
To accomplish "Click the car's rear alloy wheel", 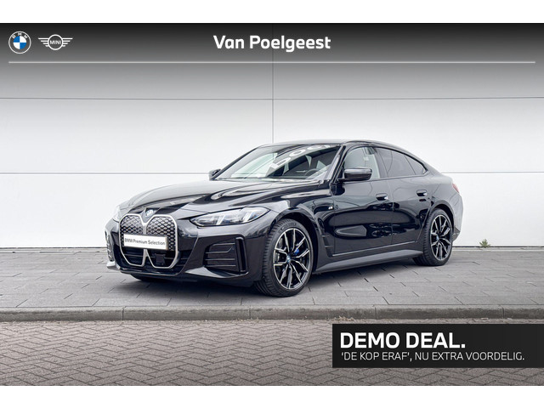I will coord(436,238).
